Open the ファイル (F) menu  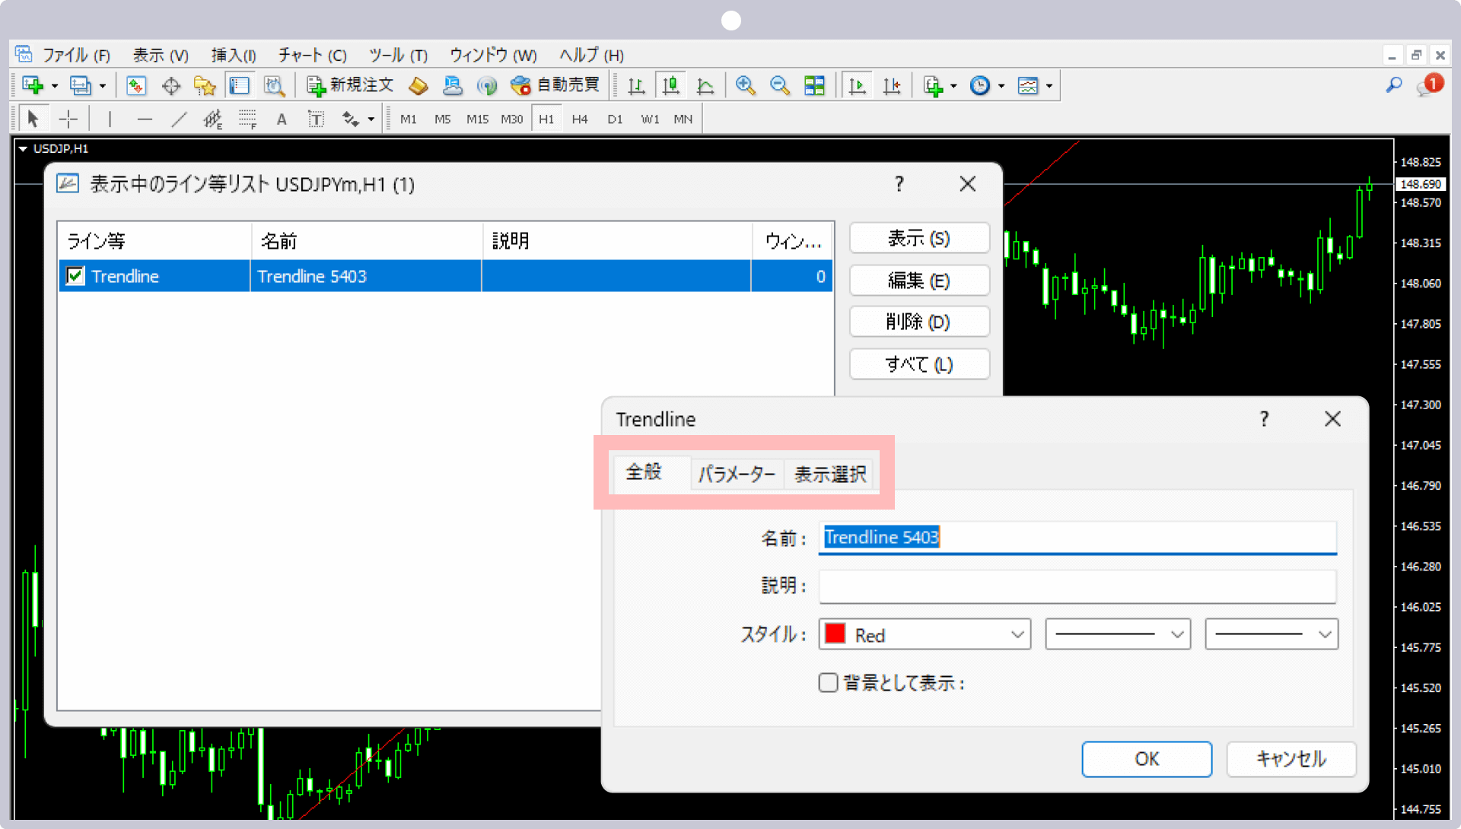(x=76, y=56)
